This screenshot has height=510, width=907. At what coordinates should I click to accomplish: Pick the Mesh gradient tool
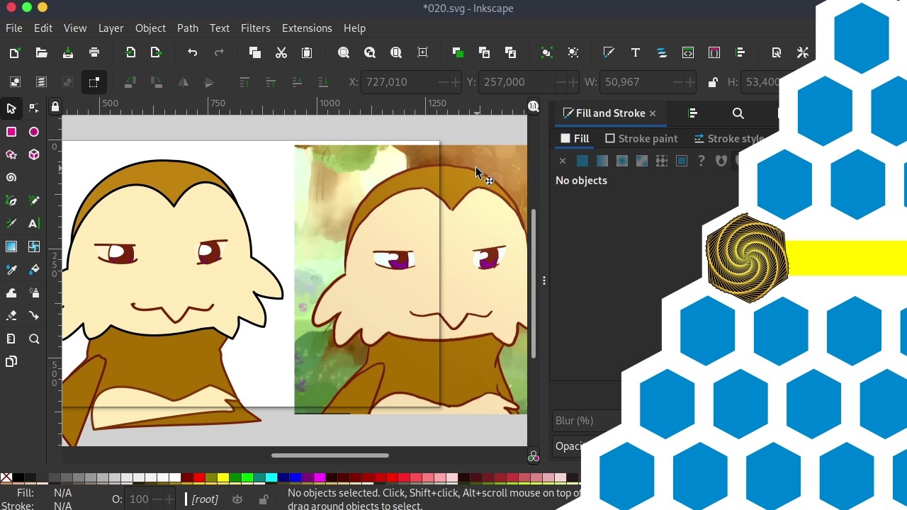pyautogui.click(x=34, y=246)
